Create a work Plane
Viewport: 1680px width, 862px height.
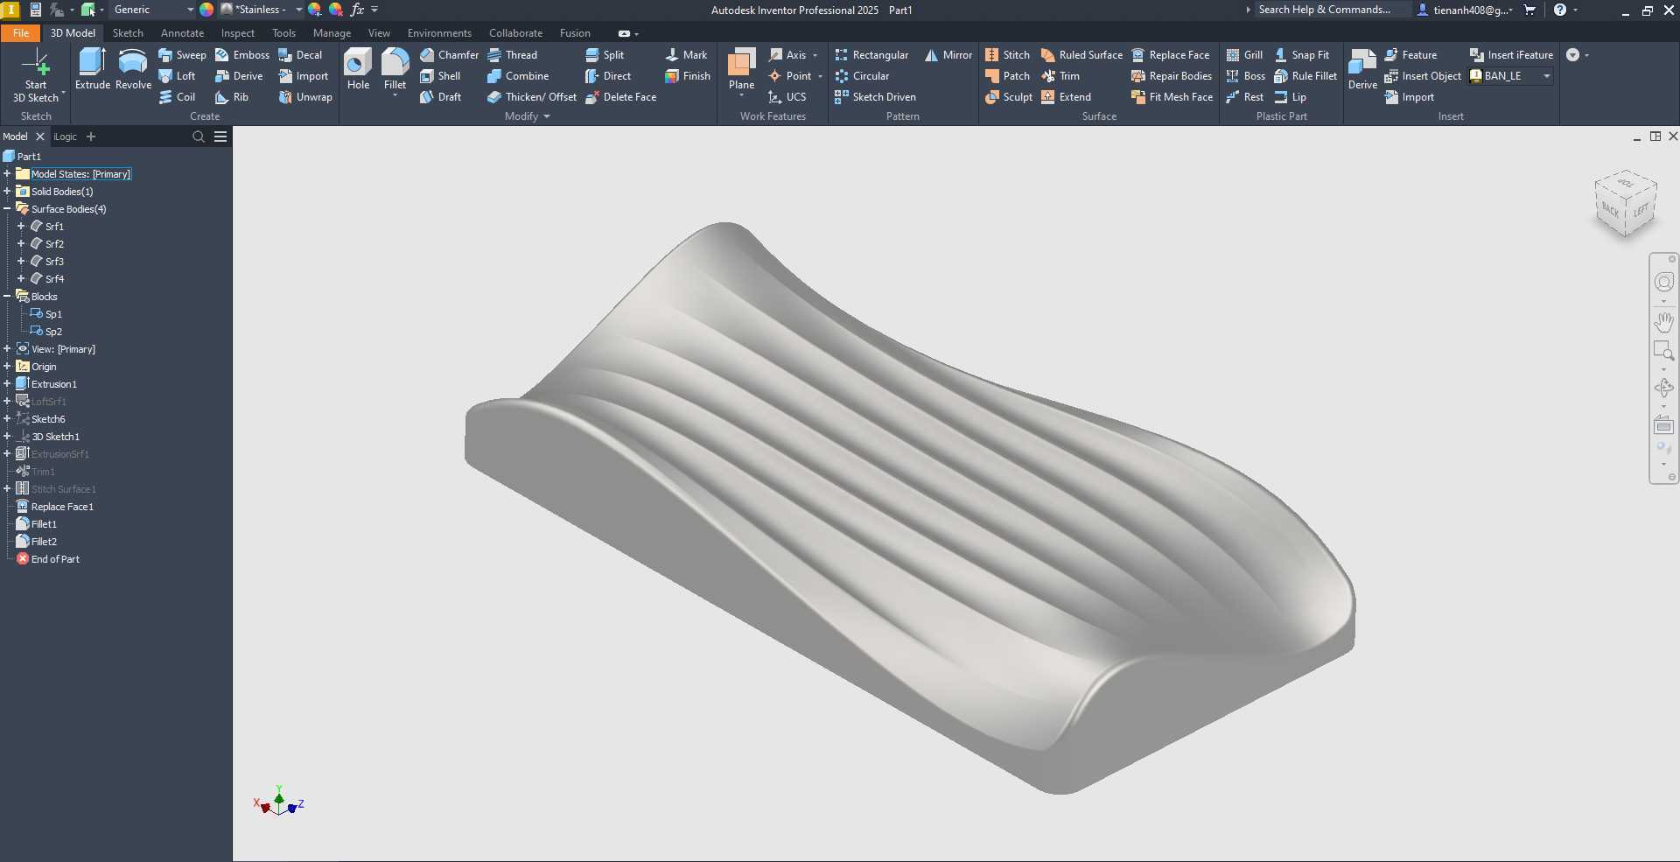tap(741, 69)
